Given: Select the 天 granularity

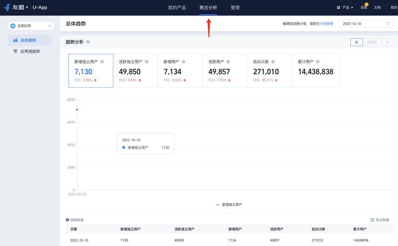Looking at the screenshot, I should coord(356,42).
